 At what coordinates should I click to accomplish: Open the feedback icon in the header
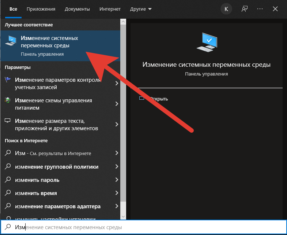pyautogui.click(x=245, y=9)
